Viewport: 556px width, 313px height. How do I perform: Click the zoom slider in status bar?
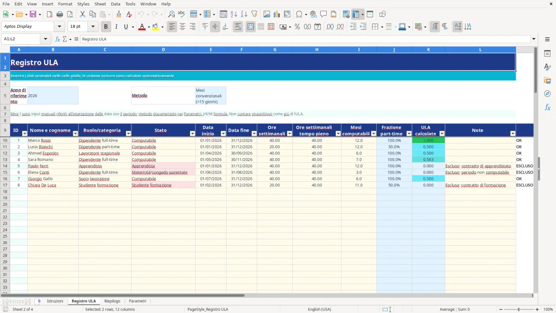519,309
